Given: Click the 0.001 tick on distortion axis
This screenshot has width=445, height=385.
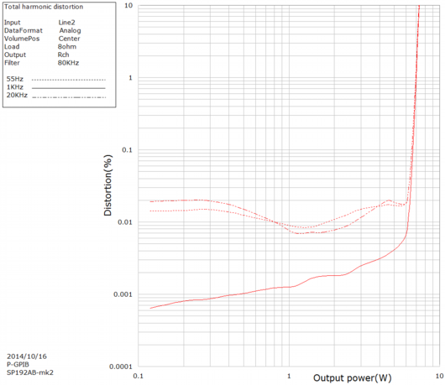Looking at the screenshot, I should click(x=123, y=294).
